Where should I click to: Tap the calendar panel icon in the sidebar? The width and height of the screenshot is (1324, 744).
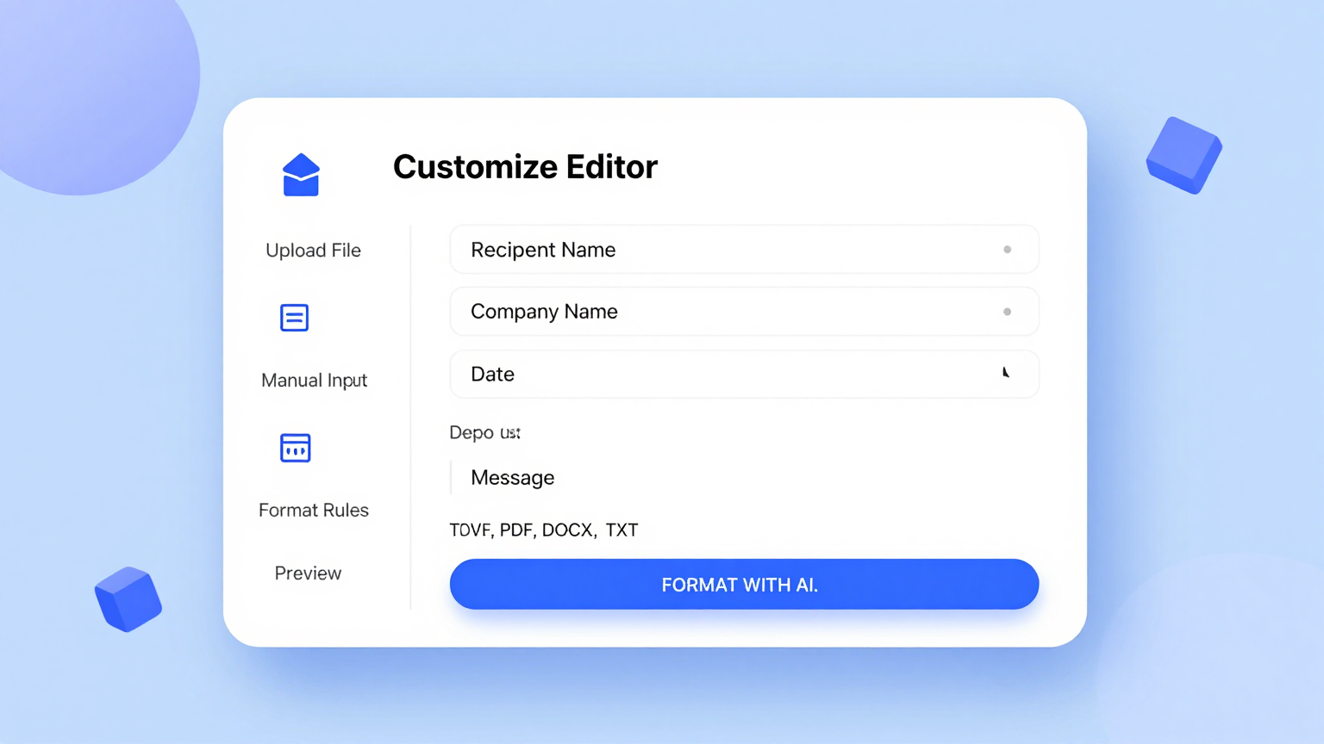pyautogui.click(x=295, y=447)
